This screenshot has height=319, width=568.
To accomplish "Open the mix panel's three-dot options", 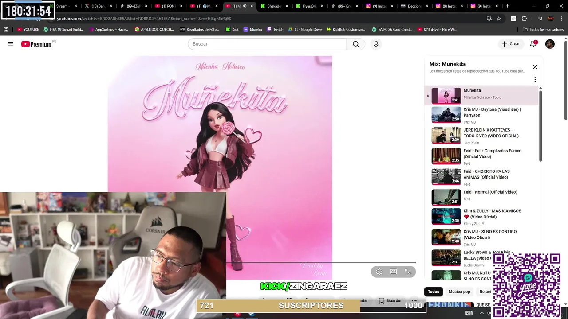I will [535, 80].
